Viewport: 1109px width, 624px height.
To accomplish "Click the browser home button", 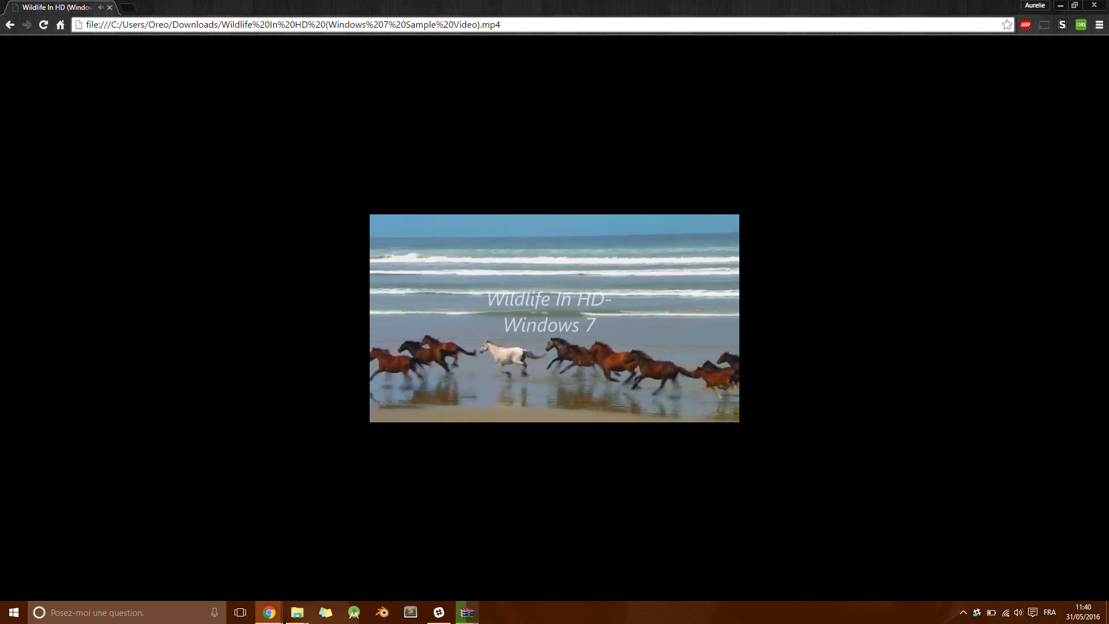I will 60,25.
